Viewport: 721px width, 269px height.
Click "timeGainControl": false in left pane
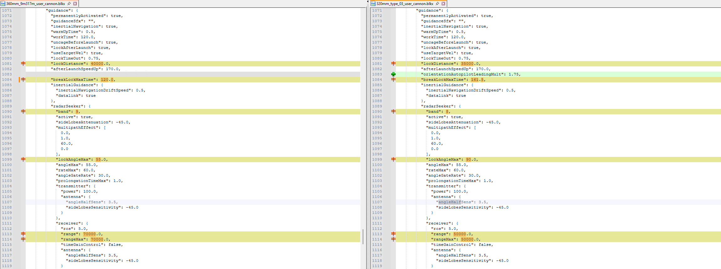[92, 245]
